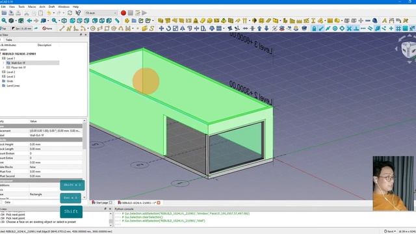The width and height of the screenshot is (416, 234).
Task: Click the Draft downgrade down-arrow icon
Action: [x=266, y=28]
